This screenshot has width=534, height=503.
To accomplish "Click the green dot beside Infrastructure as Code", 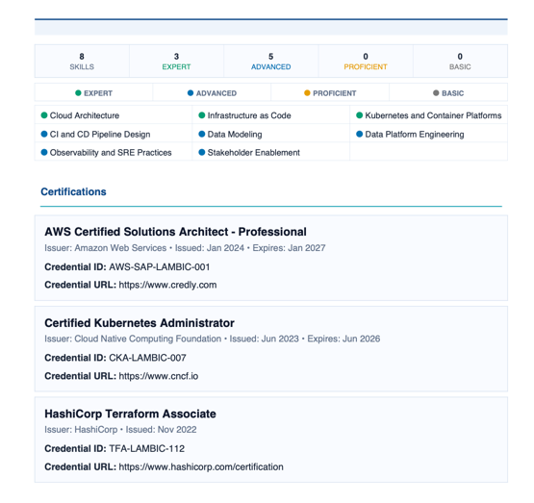I will (202, 115).
